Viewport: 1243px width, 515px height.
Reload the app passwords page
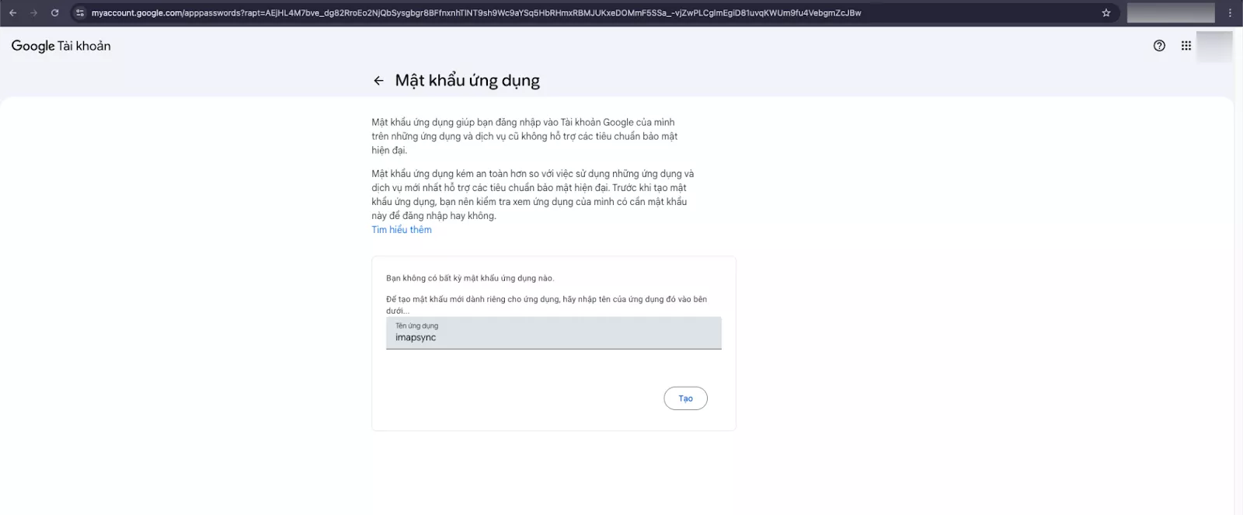(x=54, y=12)
